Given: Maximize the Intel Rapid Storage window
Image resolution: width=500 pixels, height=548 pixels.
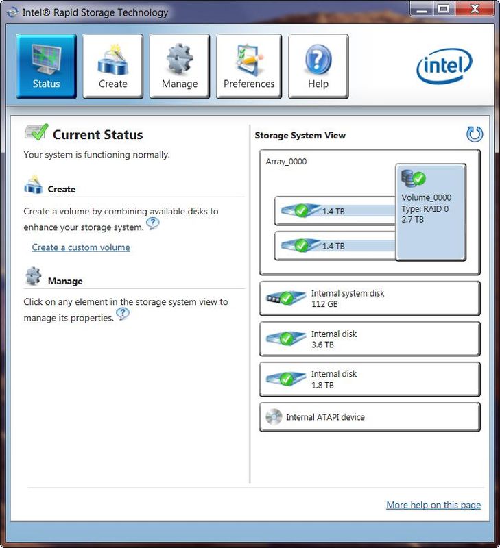Looking at the screenshot, I should tap(444, 10).
